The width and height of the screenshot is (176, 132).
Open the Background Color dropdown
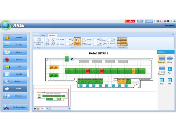[x=38, y=42]
